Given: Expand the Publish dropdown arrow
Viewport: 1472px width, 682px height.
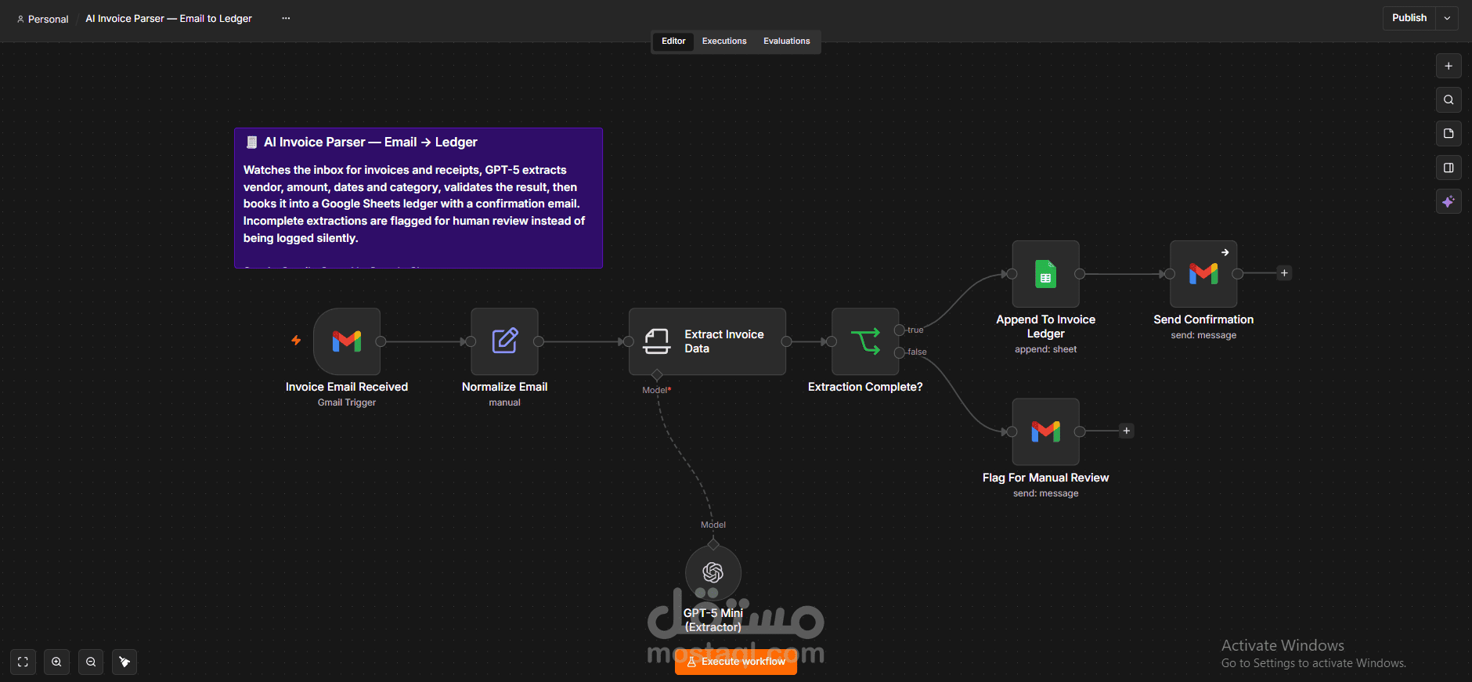Looking at the screenshot, I should click(1447, 18).
